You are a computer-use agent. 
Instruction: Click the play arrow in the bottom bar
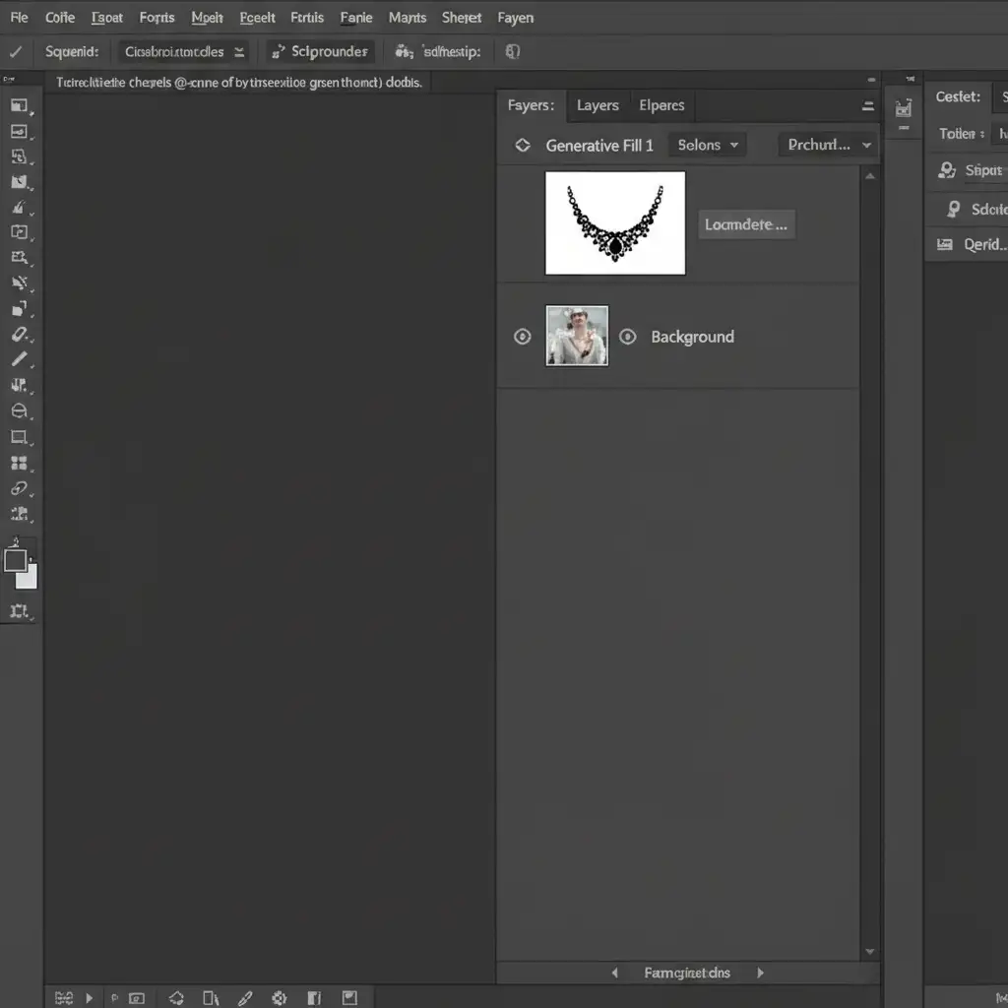[x=89, y=998]
